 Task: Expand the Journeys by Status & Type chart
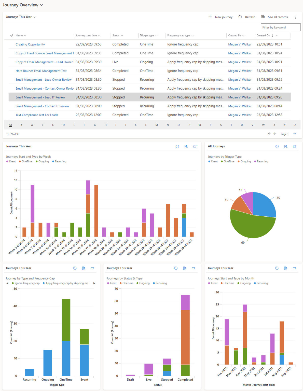194,268
